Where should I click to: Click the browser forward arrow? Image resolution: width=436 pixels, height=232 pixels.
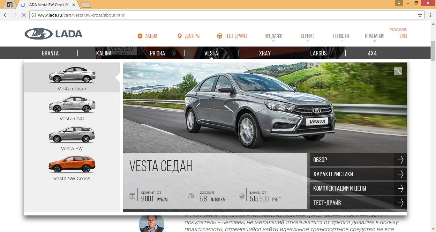pos(14,15)
